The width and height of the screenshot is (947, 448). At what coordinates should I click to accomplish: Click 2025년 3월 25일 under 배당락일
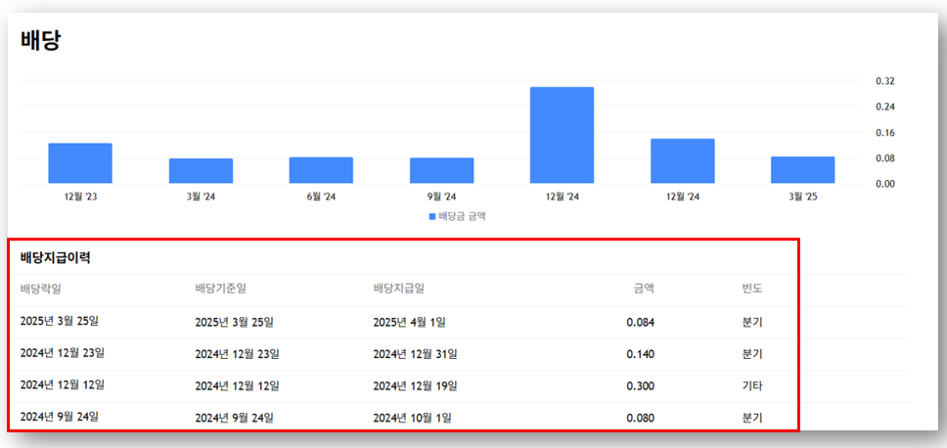[x=59, y=321]
